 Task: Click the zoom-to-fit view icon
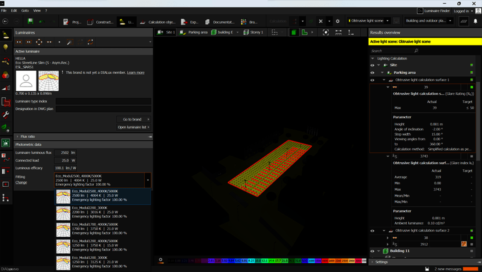coord(326,32)
